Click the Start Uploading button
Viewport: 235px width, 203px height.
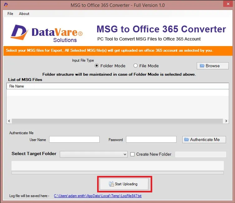(124, 184)
